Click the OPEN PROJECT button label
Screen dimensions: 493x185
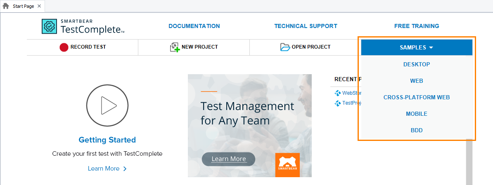tap(311, 47)
